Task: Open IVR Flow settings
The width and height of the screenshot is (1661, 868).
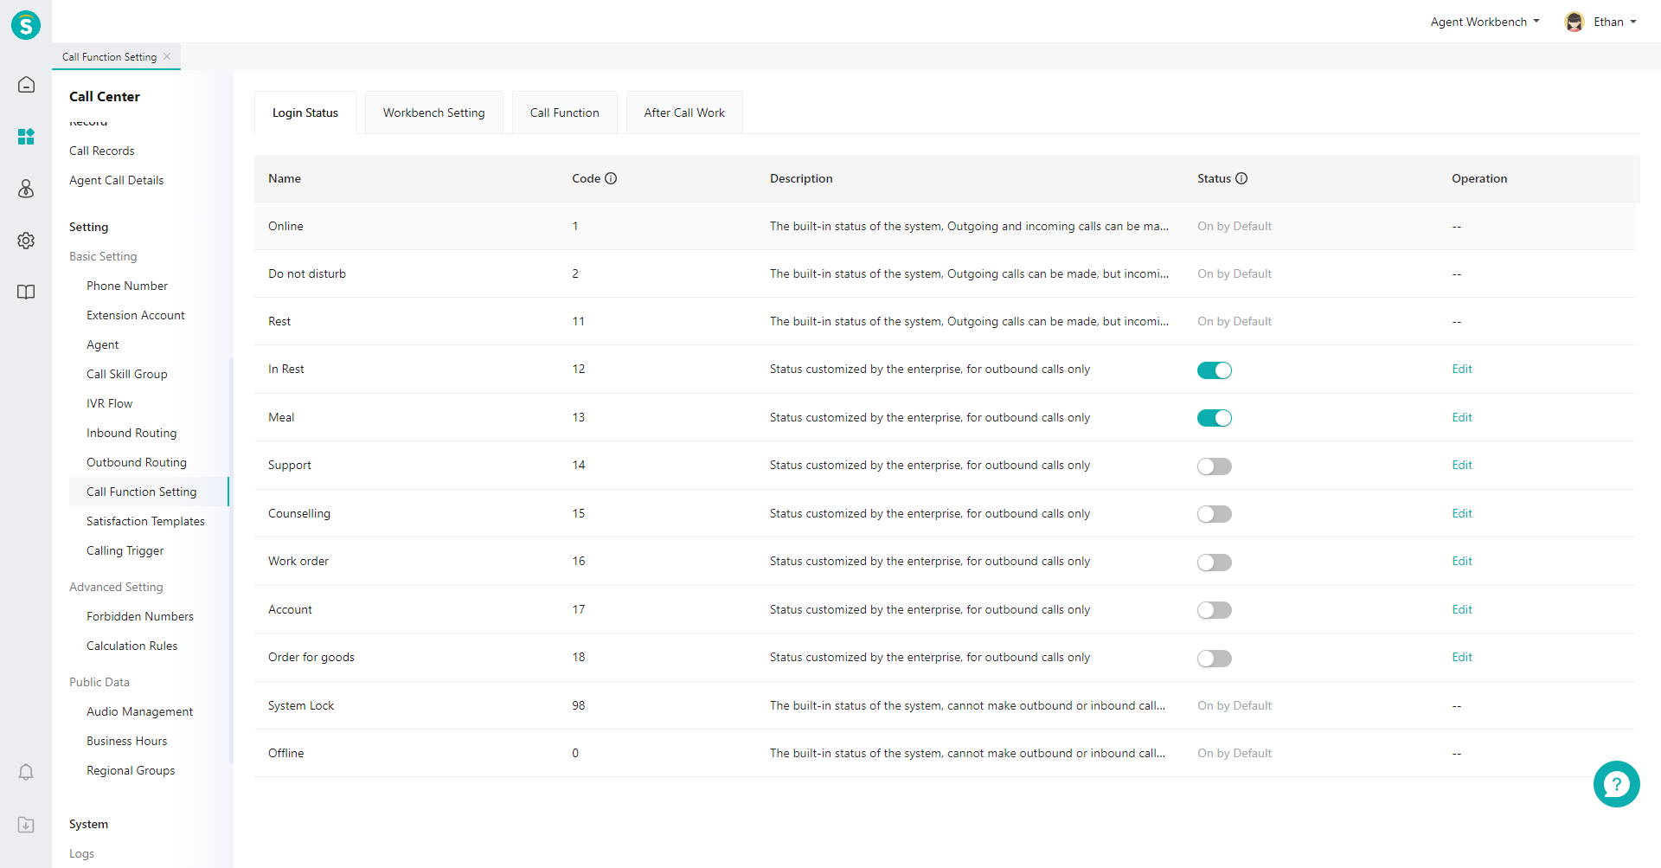Action: [109, 403]
